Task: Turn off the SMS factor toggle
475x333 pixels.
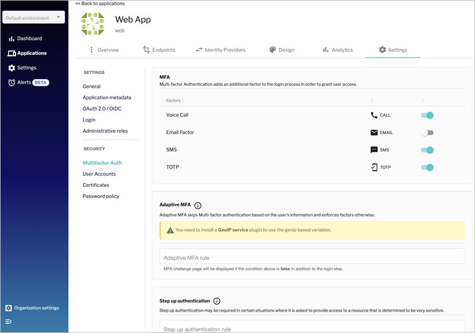Action: 427,150
